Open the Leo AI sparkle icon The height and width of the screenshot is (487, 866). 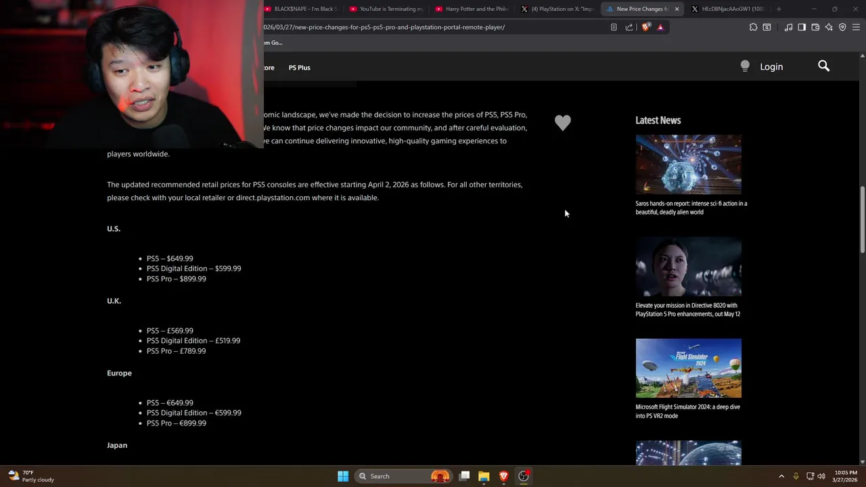pyautogui.click(x=829, y=27)
